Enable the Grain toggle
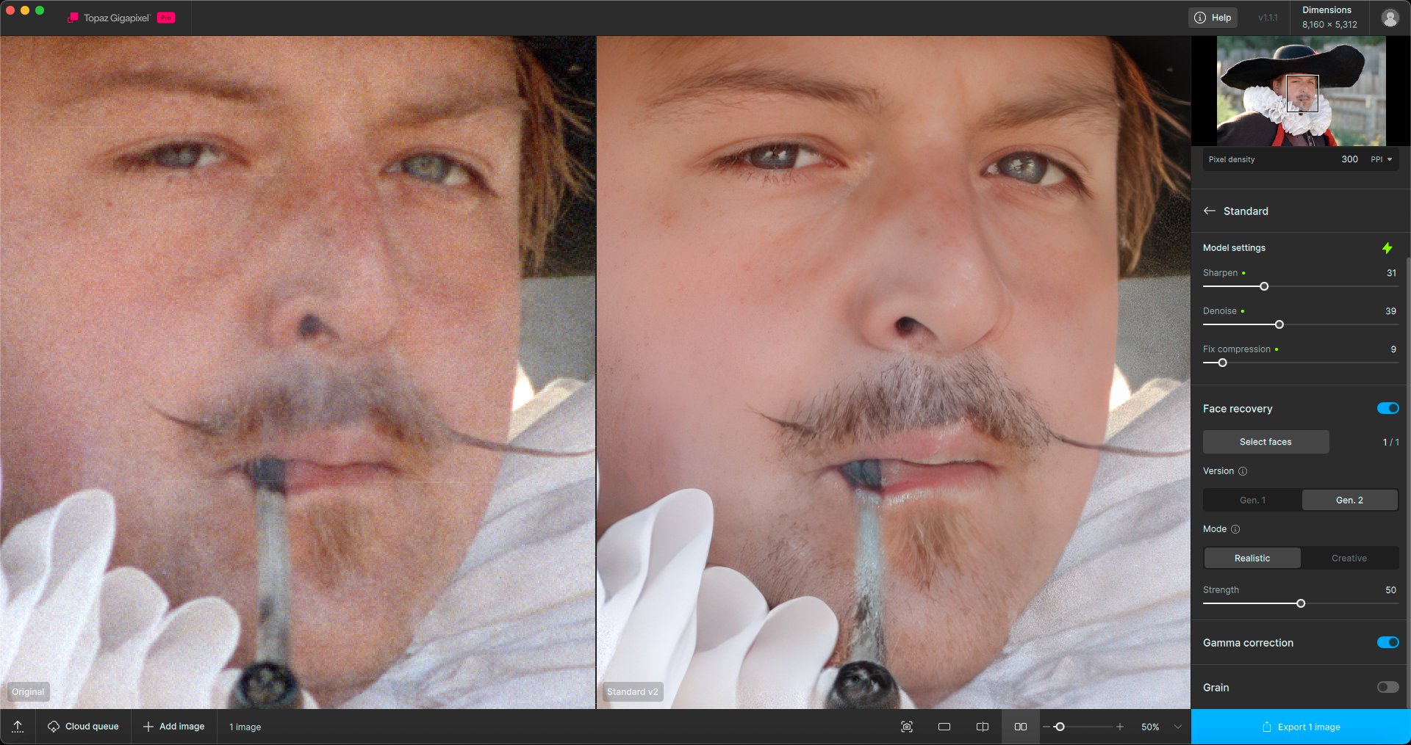 [x=1387, y=688]
